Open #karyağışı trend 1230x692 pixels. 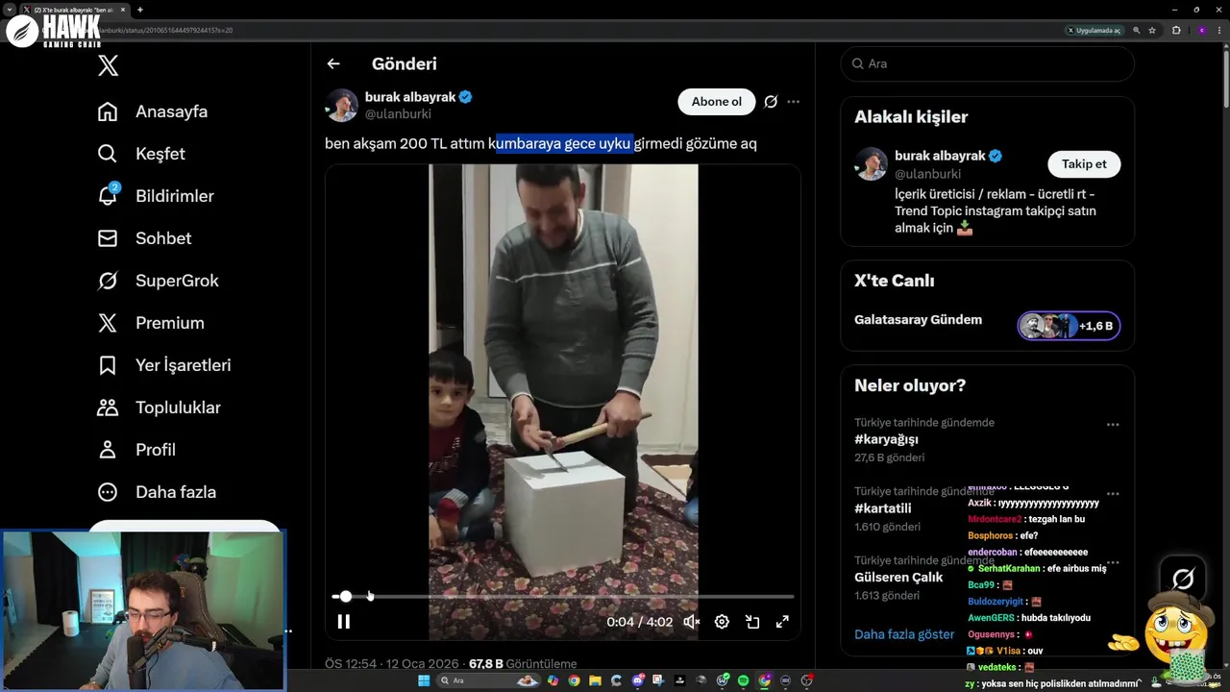pyautogui.click(x=886, y=439)
